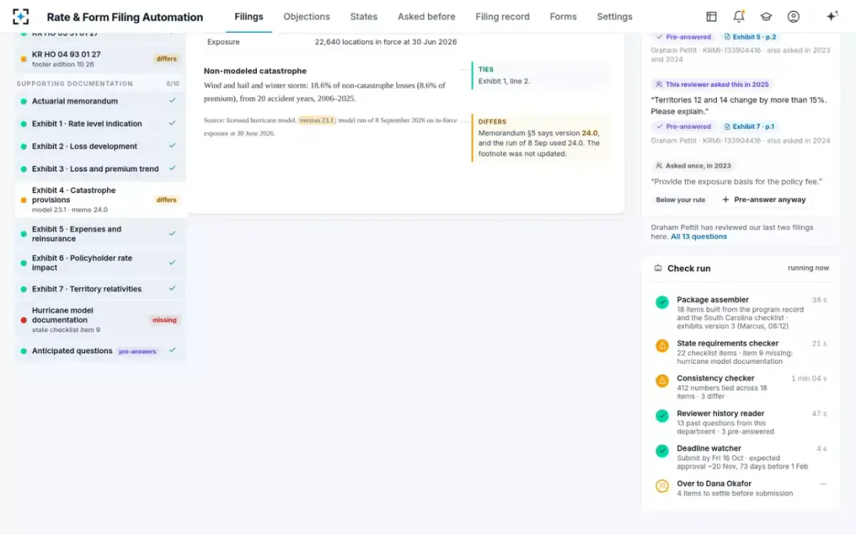
Task: Select Exhibit 4 · Catastrophe provisions
Action: click(x=100, y=200)
